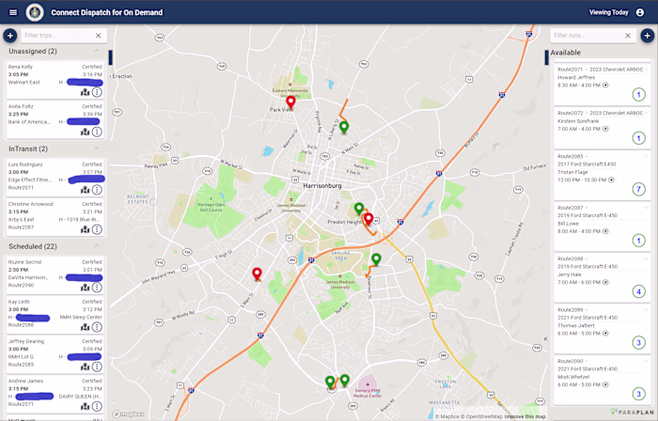The image size is (658, 421).
Task: Open options menu for Kay Leith trip
Action: (x=97, y=327)
